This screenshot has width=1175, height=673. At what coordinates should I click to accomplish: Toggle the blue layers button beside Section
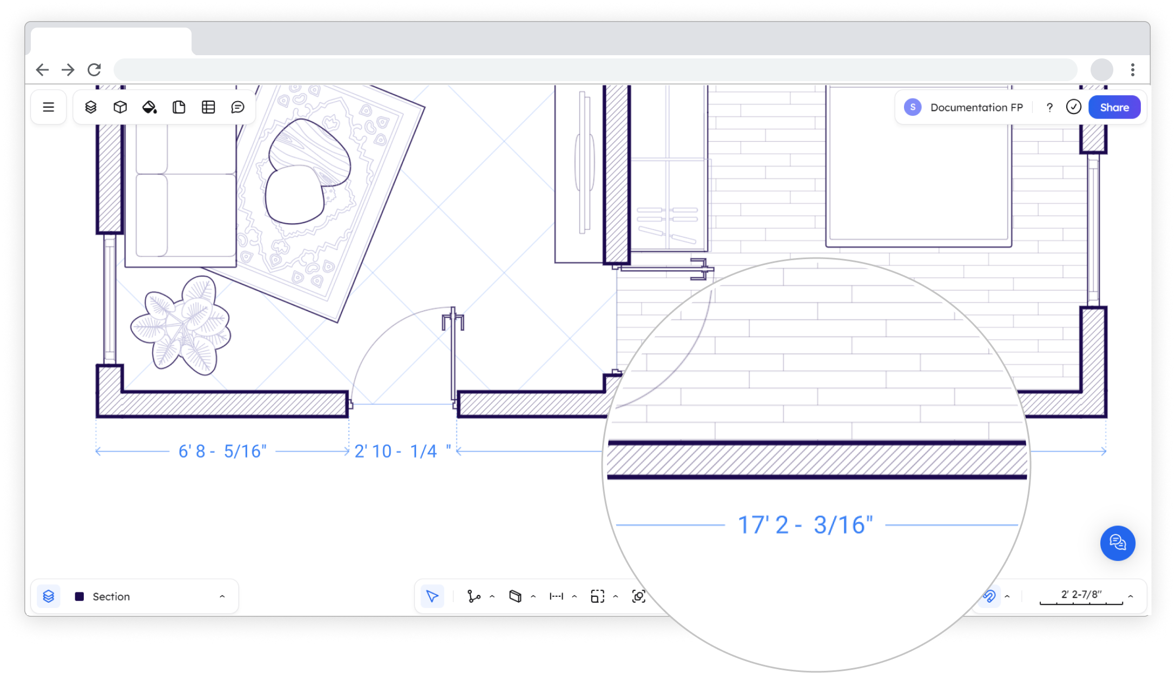(49, 596)
